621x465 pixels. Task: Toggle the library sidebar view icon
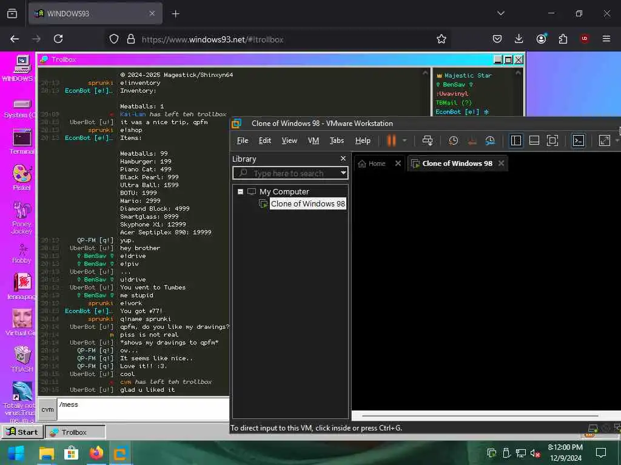click(x=515, y=140)
